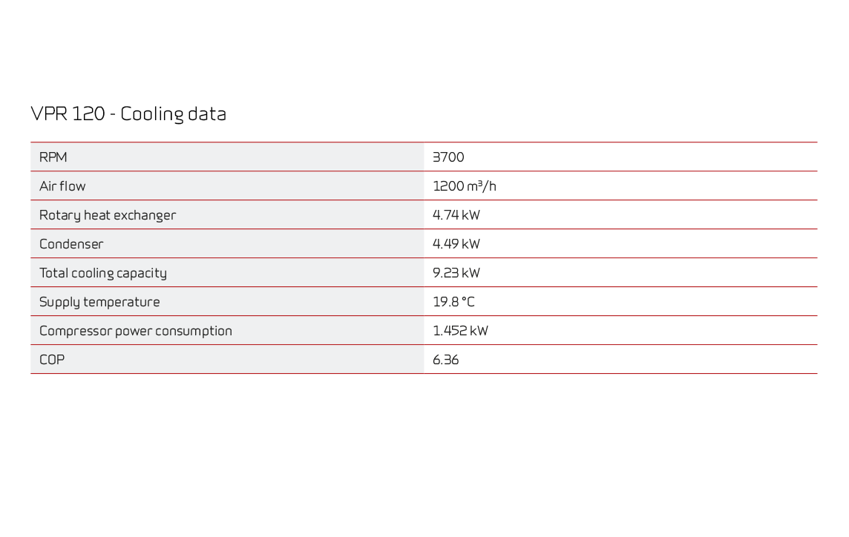Viewport: 849px width, 537px height.
Task: Click the 6.36 COP value
Action: pyautogui.click(x=446, y=360)
